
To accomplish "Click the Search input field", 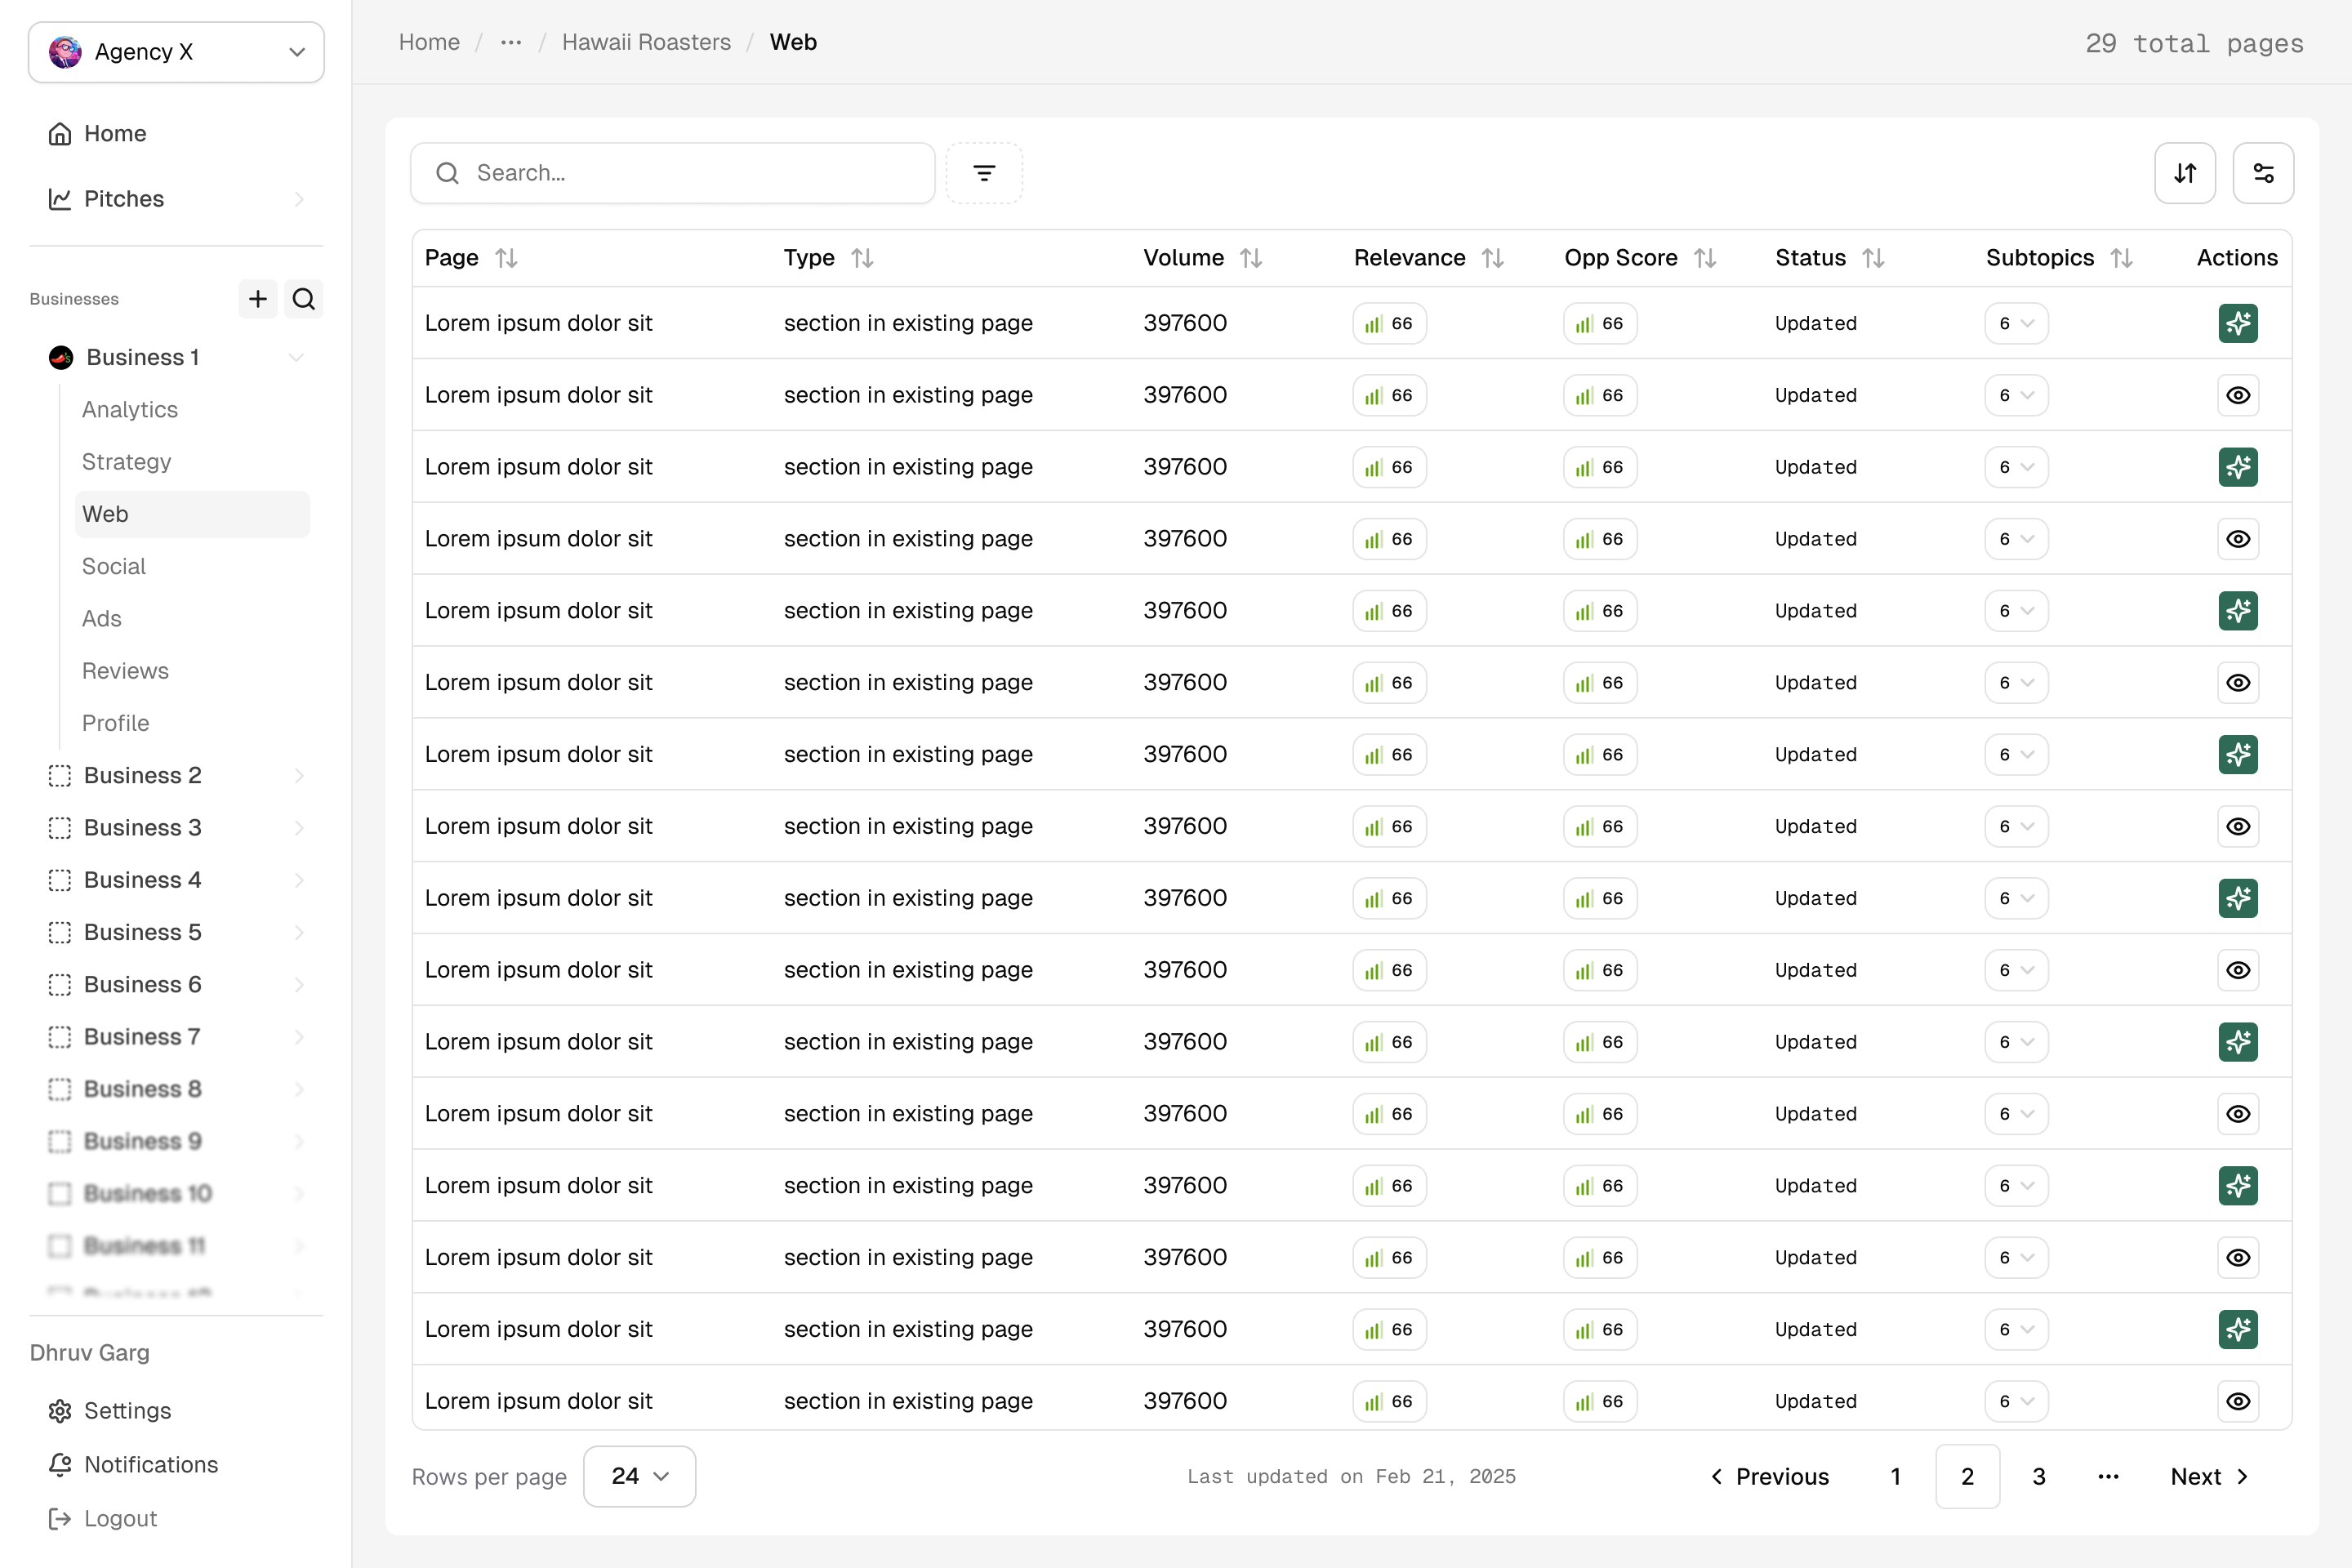I will [690, 173].
